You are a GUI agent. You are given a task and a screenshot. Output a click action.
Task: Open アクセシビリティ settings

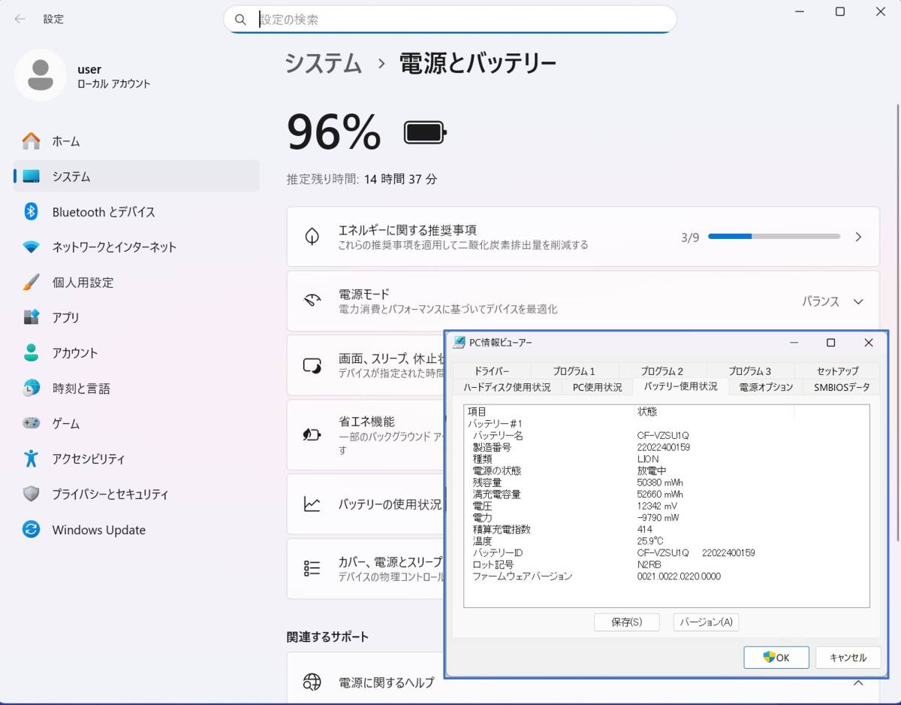[88, 459]
